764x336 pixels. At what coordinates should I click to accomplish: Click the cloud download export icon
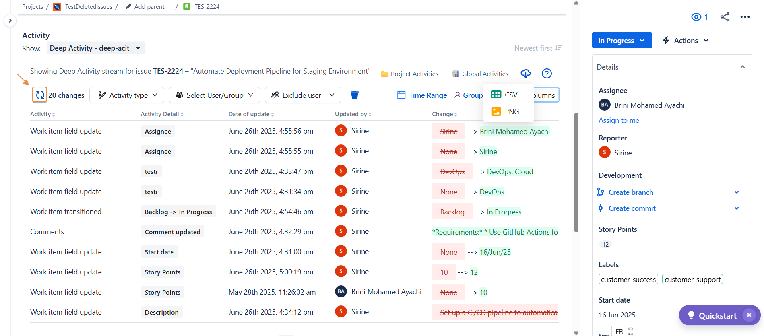point(525,74)
